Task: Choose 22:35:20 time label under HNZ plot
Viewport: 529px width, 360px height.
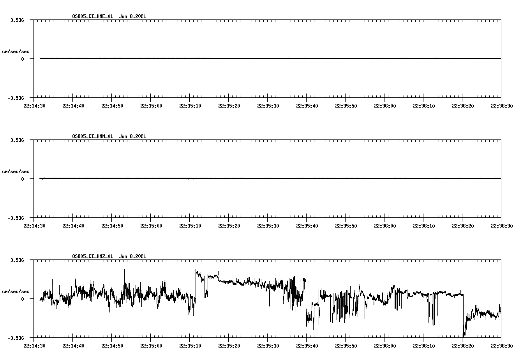Action: [x=229, y=346]
